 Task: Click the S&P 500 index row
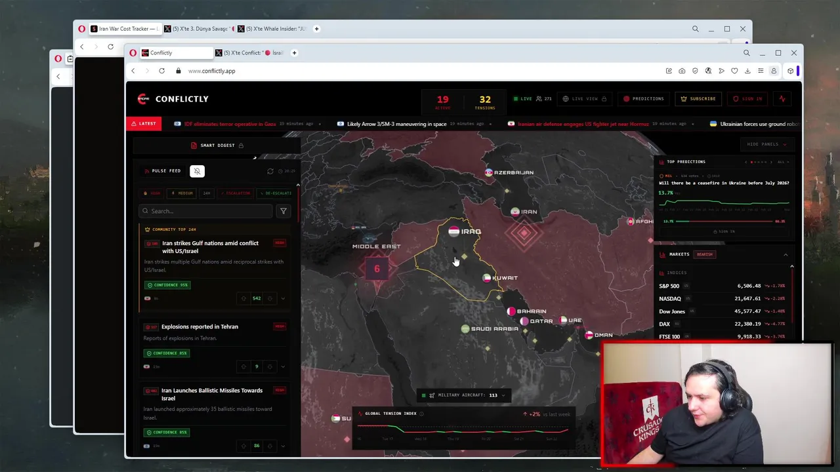click(x=722, y=286)
